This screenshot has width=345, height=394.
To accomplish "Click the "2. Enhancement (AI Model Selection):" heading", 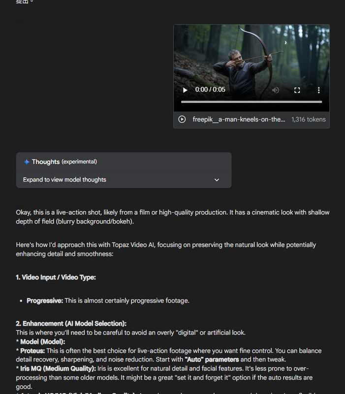I will pyautogui.click(x=71, y=324).
